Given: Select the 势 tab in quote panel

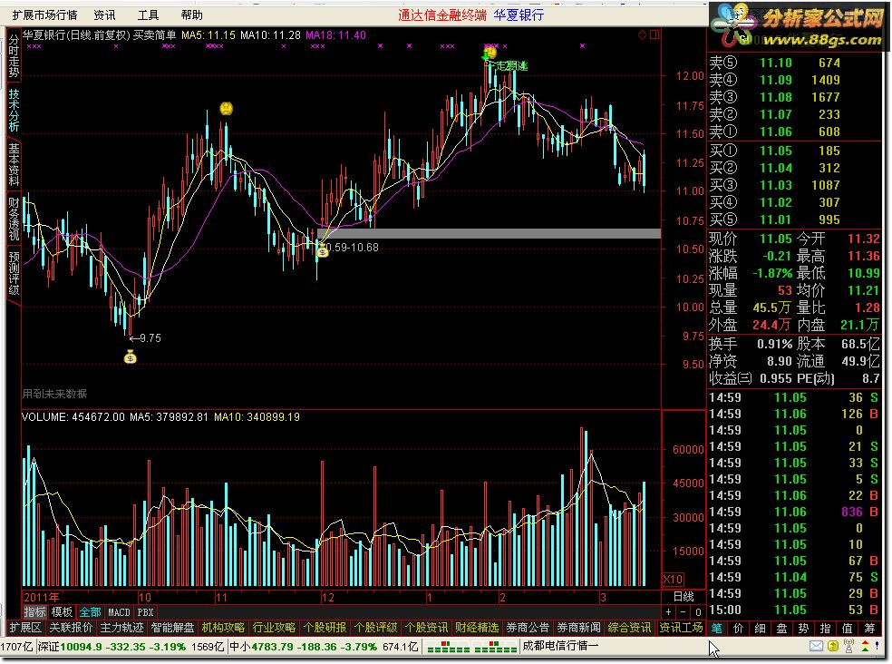Looking at the screenshot, I should 803,628.
